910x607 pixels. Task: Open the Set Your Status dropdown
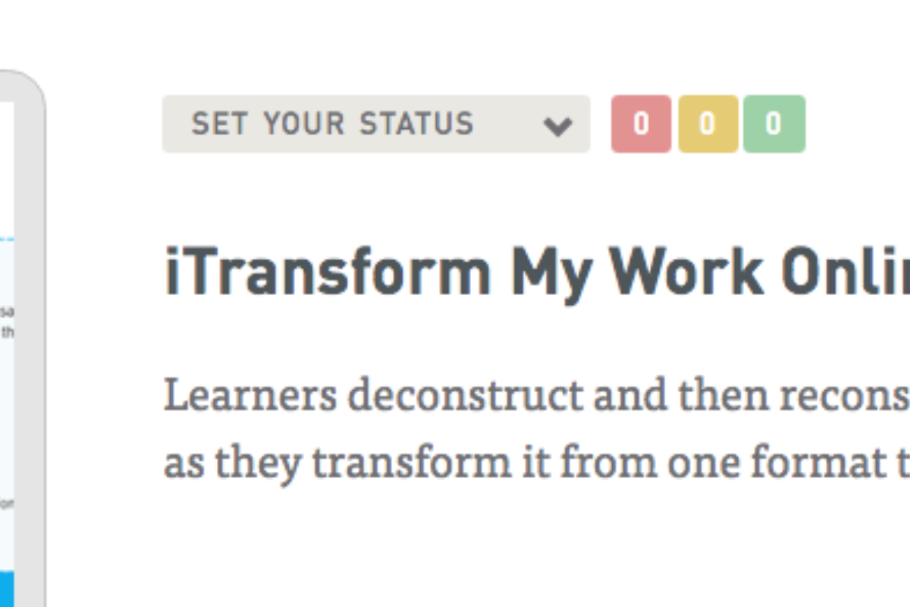tap(375, 124)
